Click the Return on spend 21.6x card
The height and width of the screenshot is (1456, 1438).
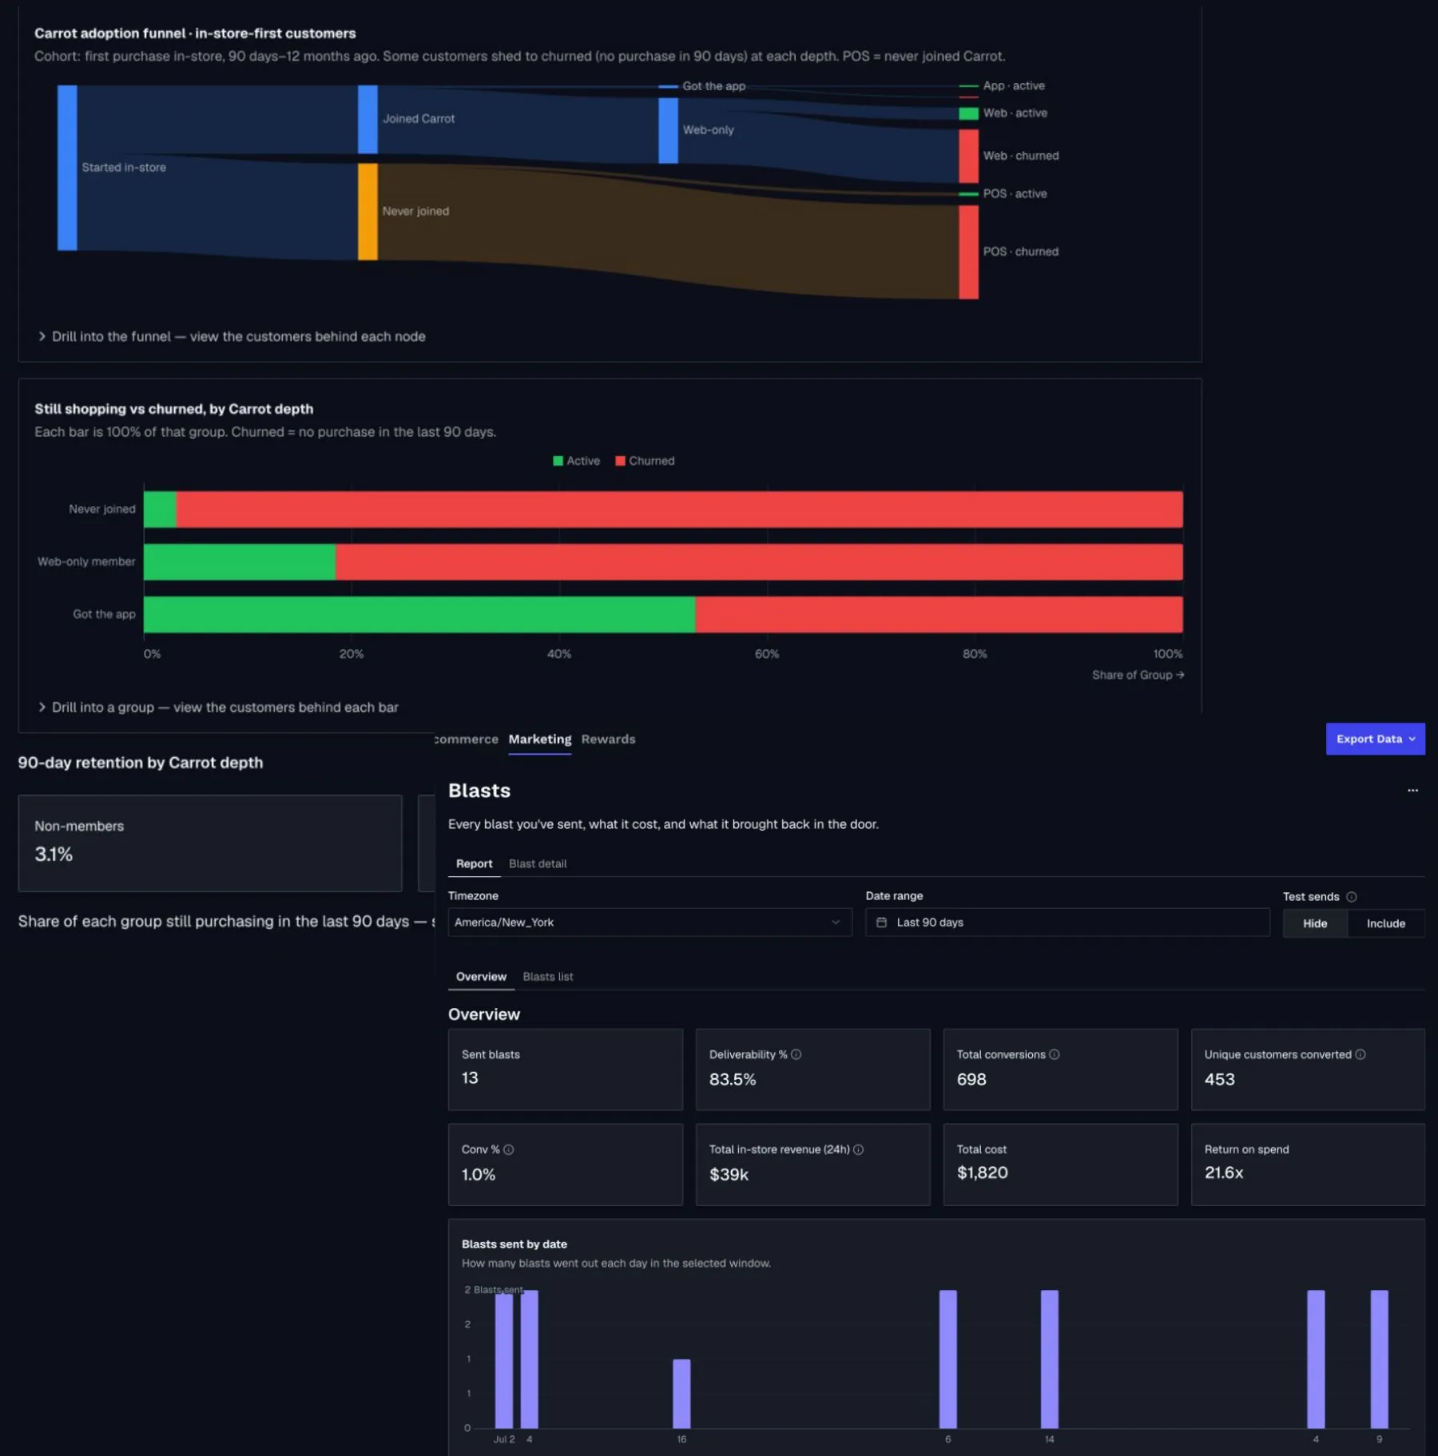(1307, 1164)
